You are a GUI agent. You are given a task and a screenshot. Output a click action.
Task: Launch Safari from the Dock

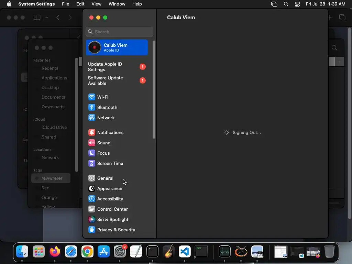71,251
